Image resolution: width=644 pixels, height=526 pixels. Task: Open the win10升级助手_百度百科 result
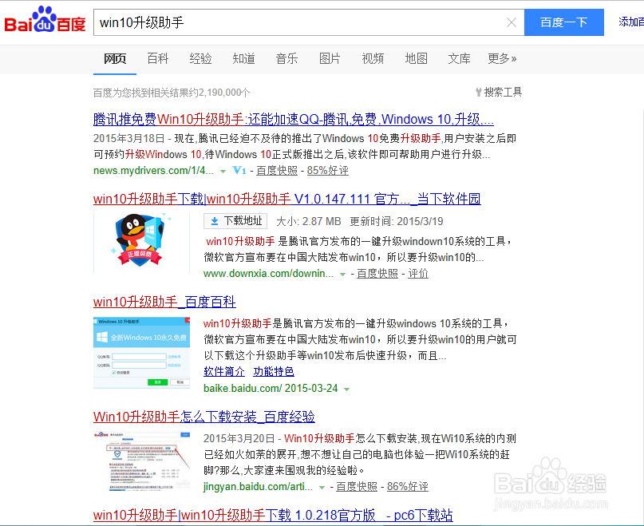point(164,302)
